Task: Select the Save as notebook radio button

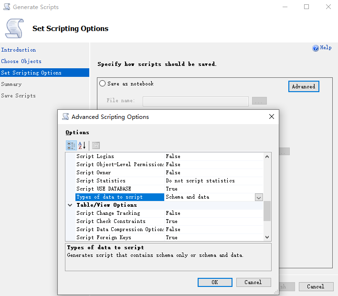Action: coord(102,84)
